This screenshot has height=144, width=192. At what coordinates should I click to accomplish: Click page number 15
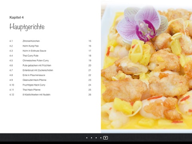[x=90, y=41]
